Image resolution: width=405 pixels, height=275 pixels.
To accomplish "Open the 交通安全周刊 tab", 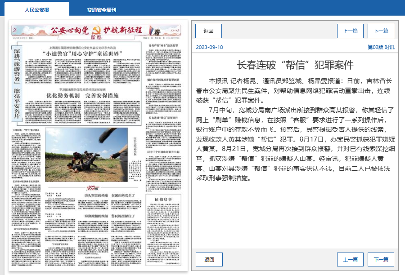I will (102, 10).
